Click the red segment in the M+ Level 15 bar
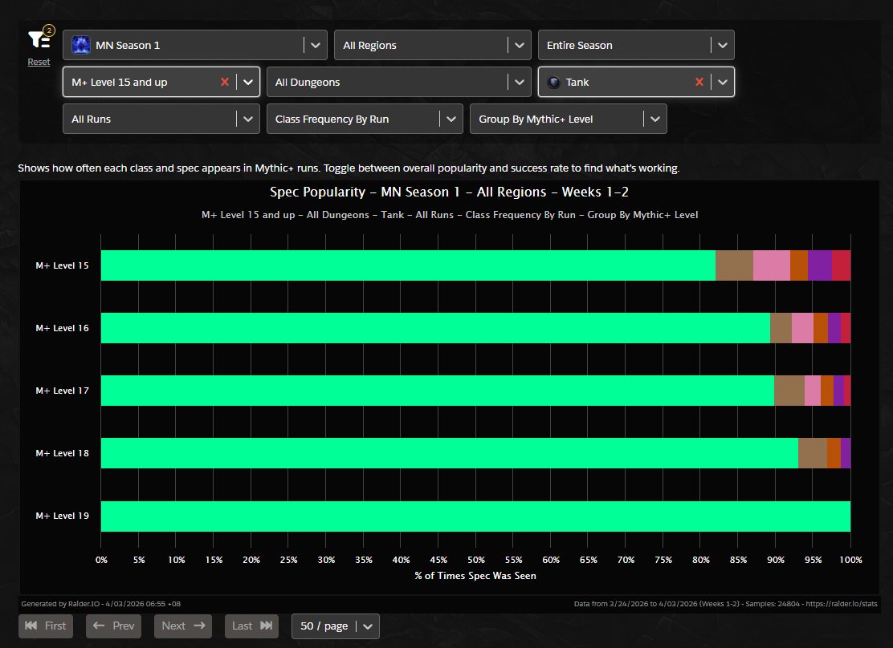This screenshot has width=893, height=648. [x=841, y=265]
